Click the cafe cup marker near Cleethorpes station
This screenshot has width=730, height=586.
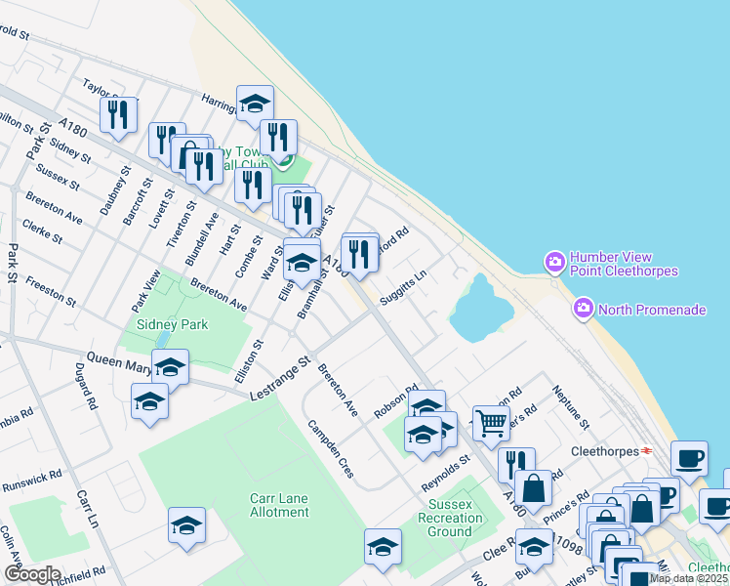coord(689,459)
